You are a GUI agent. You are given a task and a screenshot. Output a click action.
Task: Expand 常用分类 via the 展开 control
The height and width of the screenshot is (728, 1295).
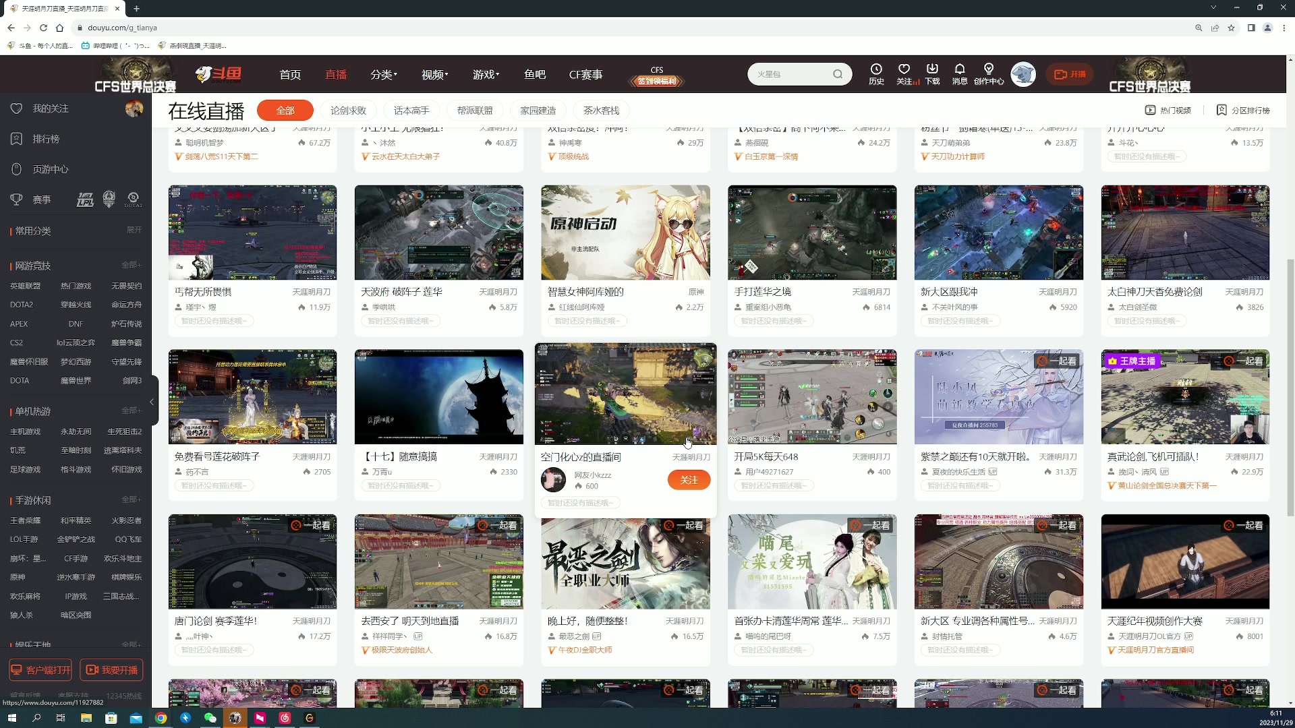pyautogui.click(x=133, y=230)
